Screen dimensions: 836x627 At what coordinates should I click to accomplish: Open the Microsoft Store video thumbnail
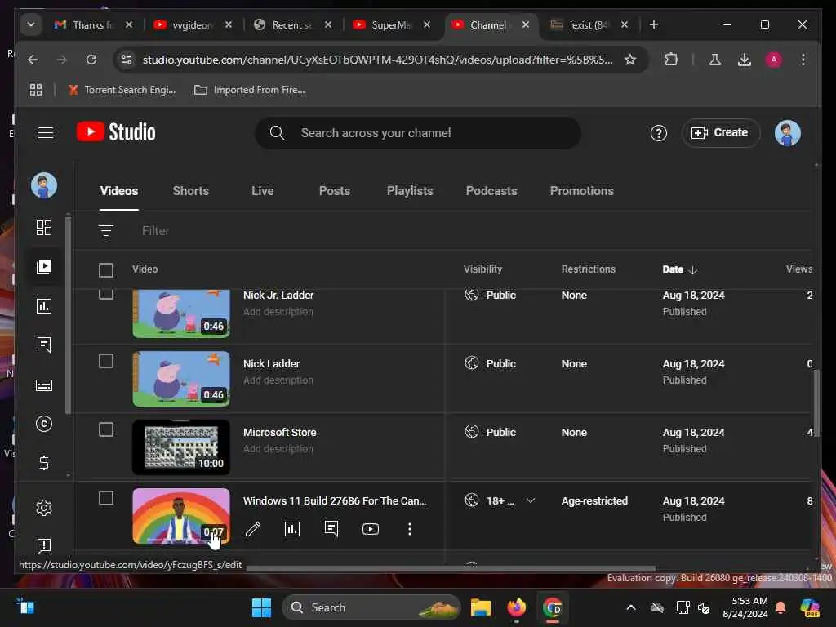(181, 447)
